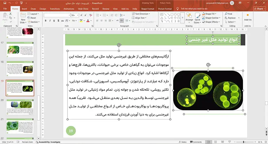Click the Reset slide button

coord(32,18)
